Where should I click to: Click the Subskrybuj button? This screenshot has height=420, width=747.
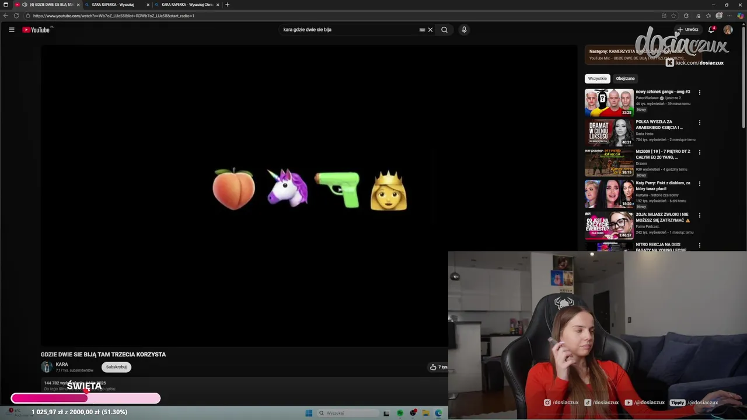tap(116, 367)
